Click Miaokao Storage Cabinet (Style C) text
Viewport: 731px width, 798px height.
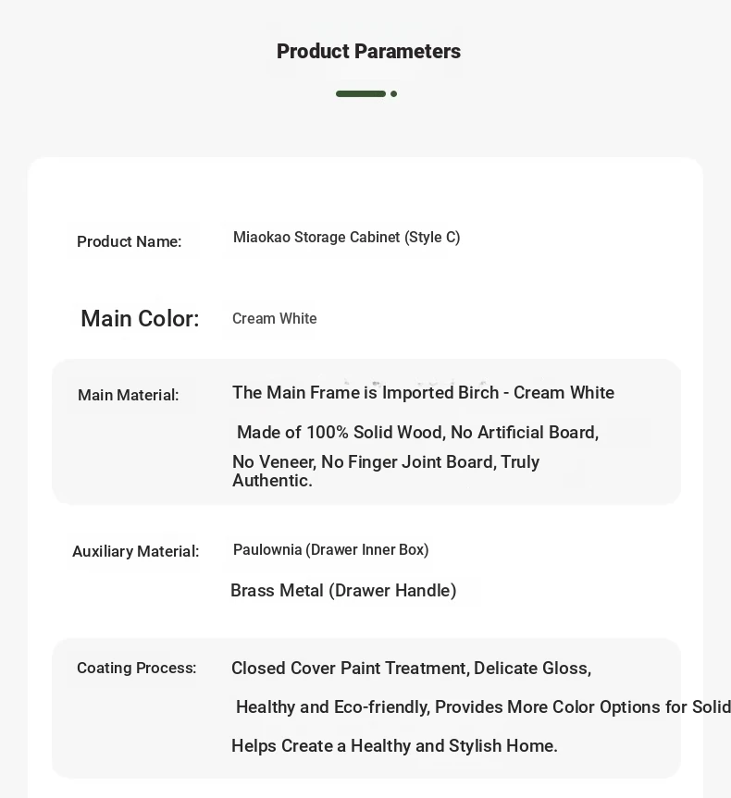[x=346, y=237]
